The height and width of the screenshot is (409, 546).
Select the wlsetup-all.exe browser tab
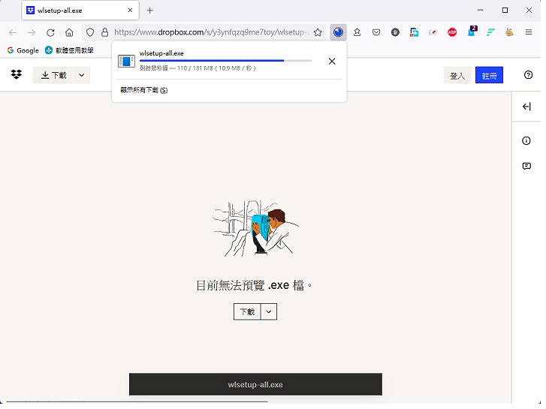click(x=81, y=11)
